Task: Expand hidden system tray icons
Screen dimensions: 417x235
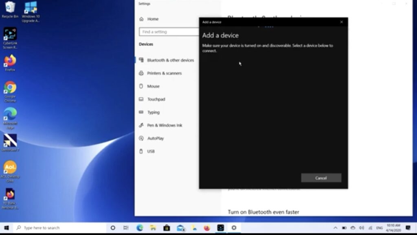Action: pyautogui.click(x=335, y=228)
